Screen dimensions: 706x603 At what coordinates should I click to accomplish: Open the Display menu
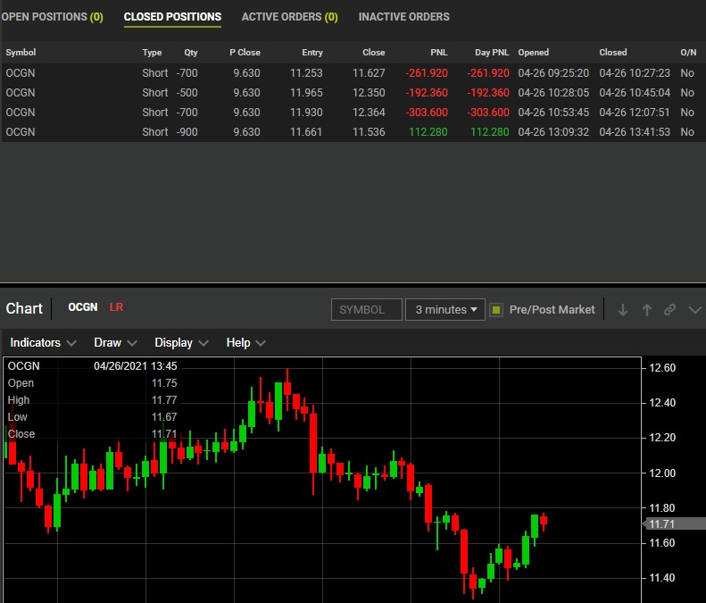pos(181,343)
